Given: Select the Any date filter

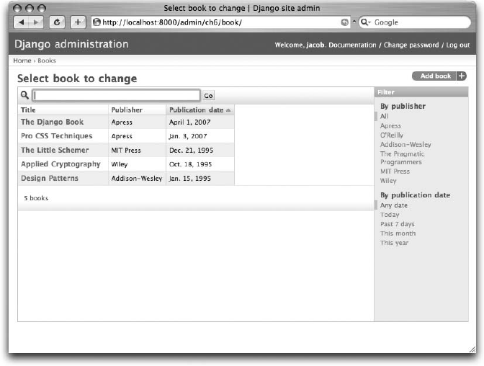Looking at the screenshot, I should click(394, 205).
